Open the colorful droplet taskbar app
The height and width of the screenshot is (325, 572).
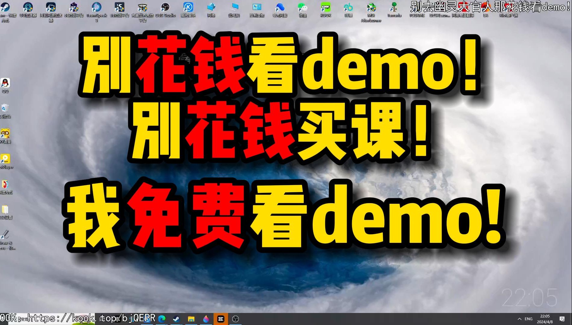tap(206, 319)
